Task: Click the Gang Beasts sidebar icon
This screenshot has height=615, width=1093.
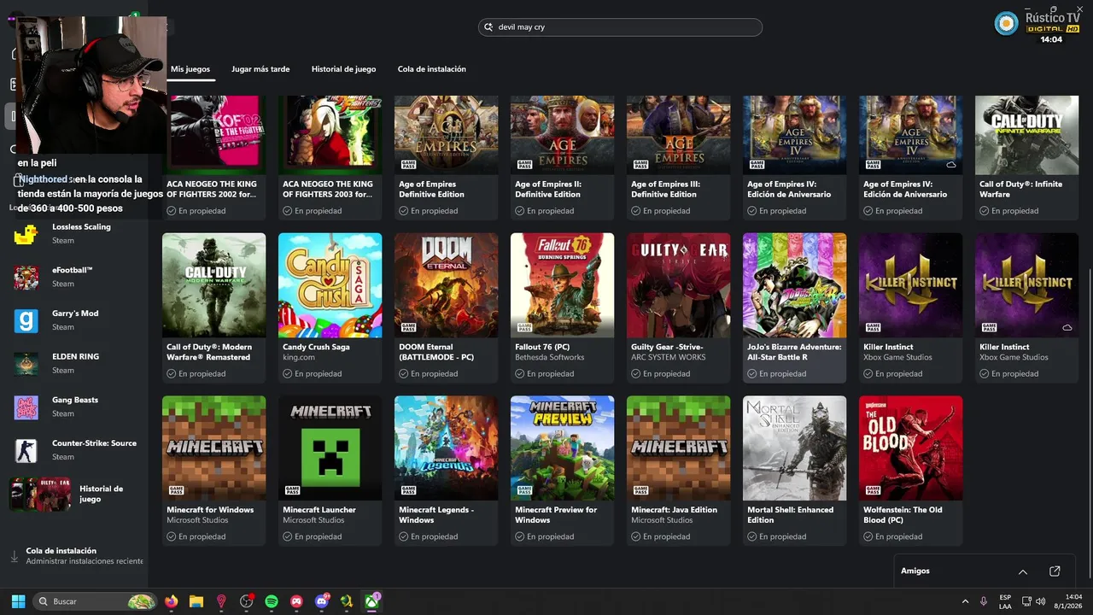Action: 26,407
